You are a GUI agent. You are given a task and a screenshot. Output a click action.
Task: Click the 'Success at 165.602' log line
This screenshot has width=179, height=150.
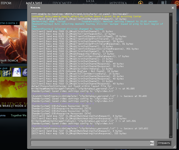click(x=90, y=128)
